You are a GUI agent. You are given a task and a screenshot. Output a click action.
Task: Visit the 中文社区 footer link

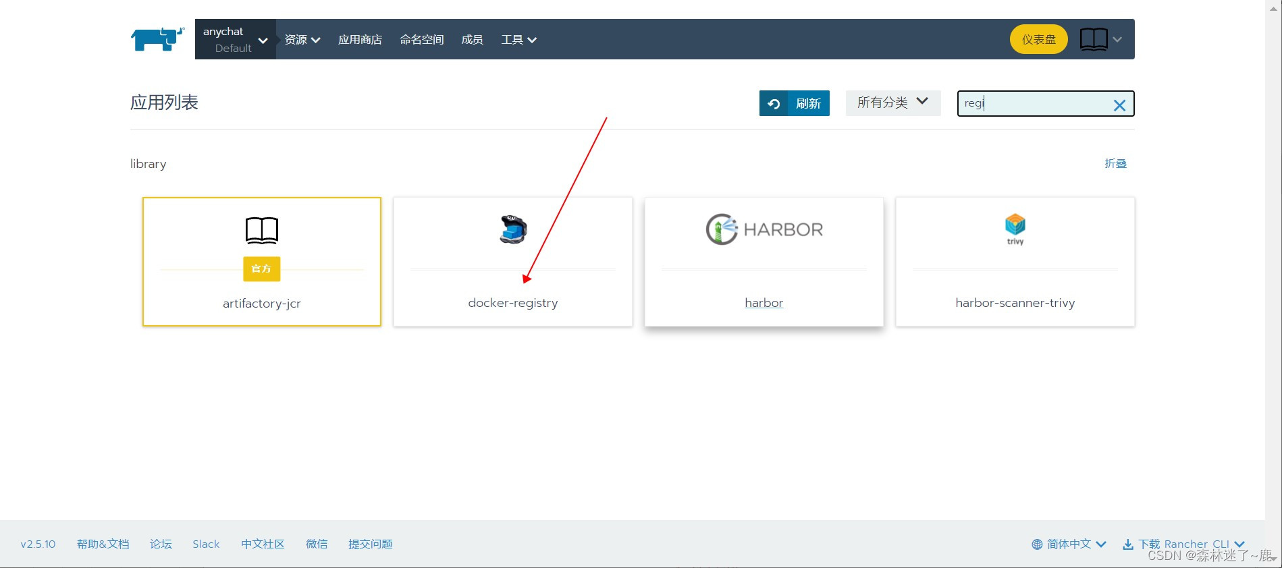coord(263,544)
